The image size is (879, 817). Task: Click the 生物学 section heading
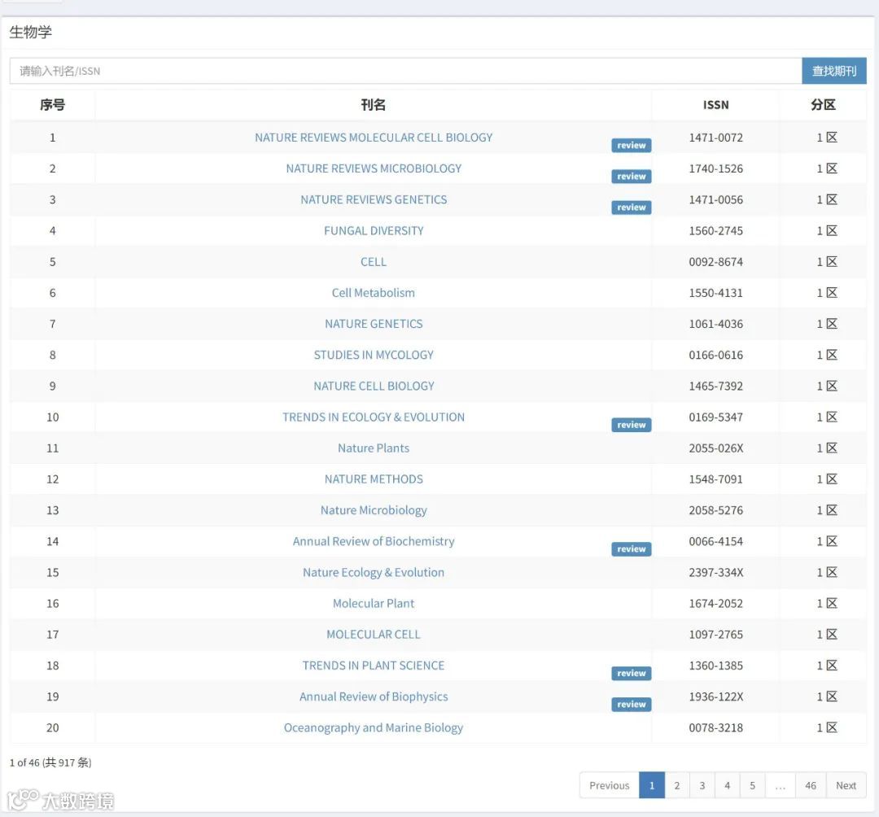(x=30, y=33)
